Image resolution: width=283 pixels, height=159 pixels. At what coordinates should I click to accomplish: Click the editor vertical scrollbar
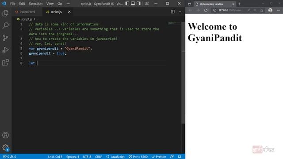coord(183,73)
